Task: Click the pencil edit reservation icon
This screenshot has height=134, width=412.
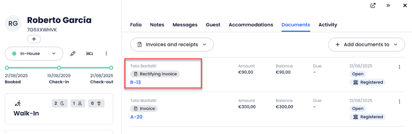Action: coord(73,53)
